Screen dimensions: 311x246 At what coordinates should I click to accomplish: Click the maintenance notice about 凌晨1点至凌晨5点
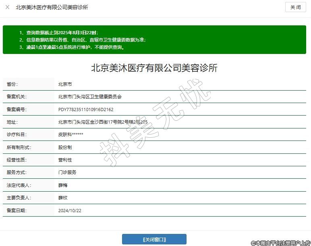pos(71,47)
